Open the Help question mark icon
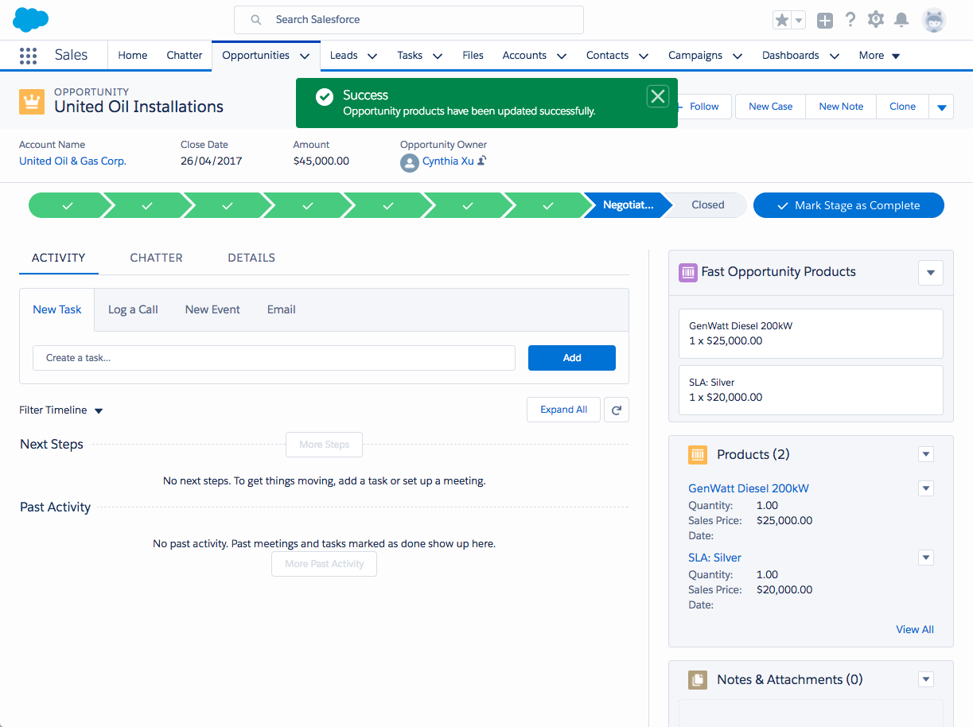Image resolution: width=973 pixels, height=727 pixels. (x=850, y=20)
